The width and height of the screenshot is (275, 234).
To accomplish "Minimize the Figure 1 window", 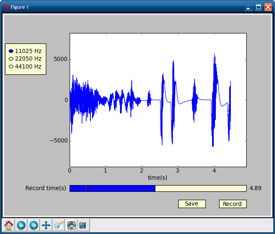I will click(248, 7).
